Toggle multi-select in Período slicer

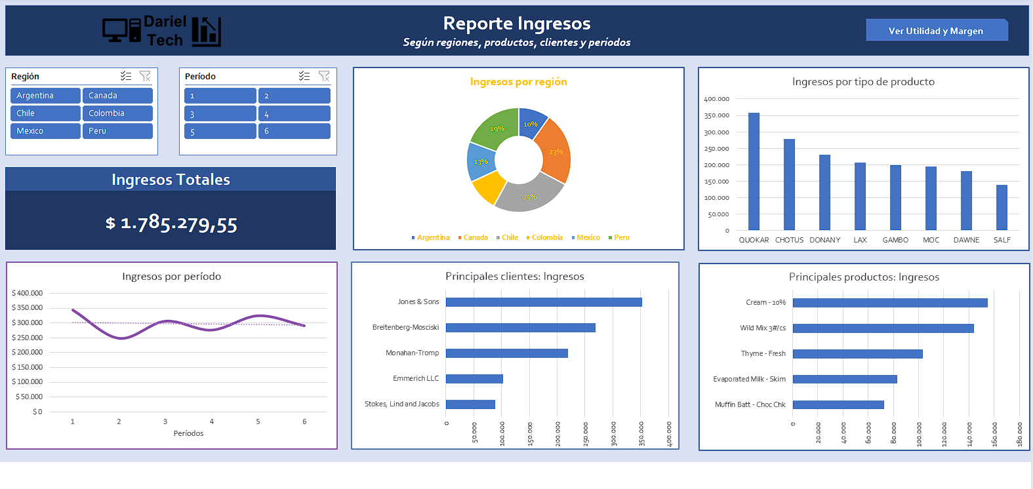(304, 77)
